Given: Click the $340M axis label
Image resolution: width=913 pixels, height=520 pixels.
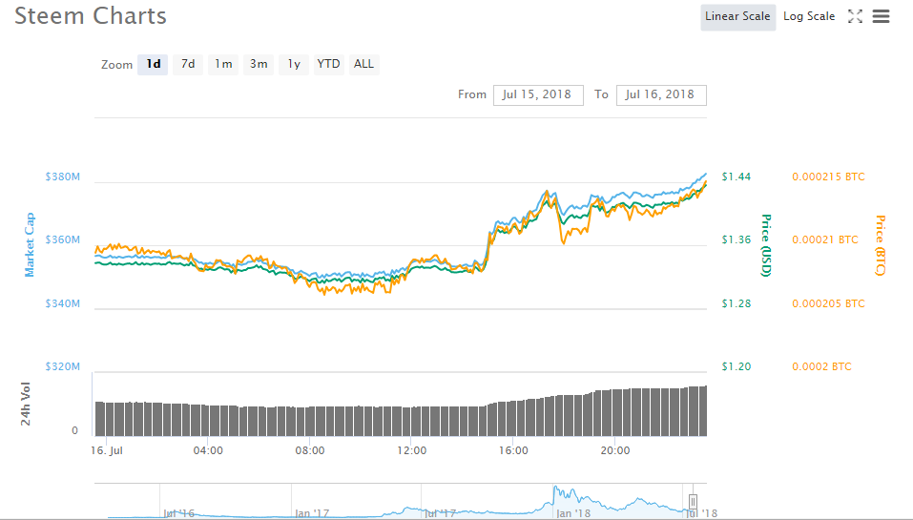Looking at the screenshot, I should tap(63, 303).
